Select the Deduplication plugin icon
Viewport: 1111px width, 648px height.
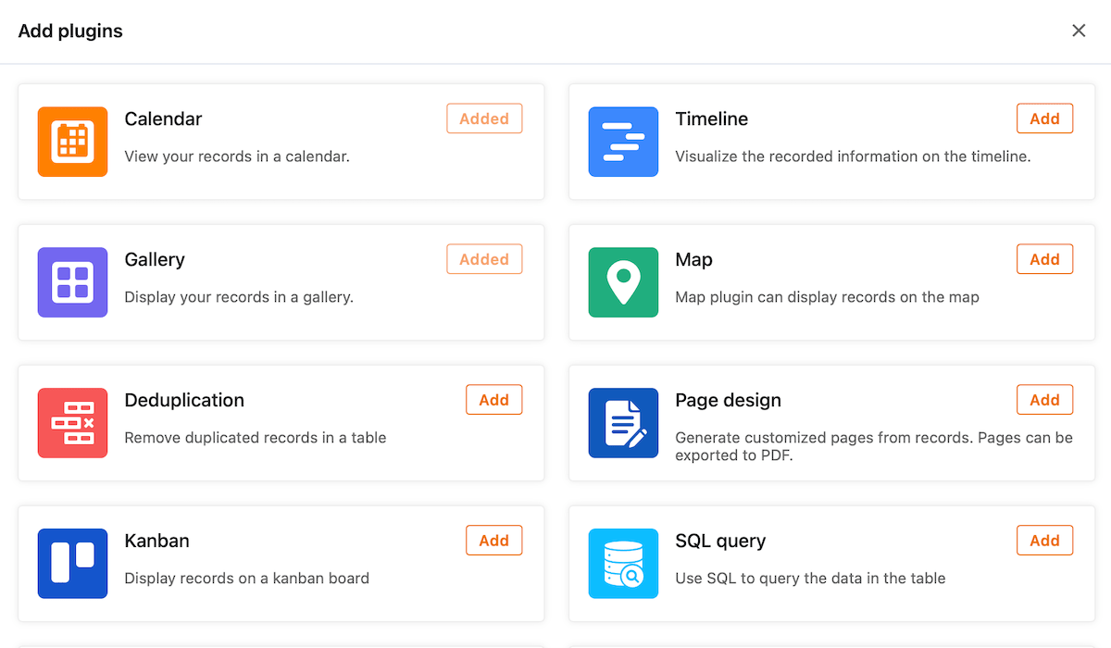[72, 423]
